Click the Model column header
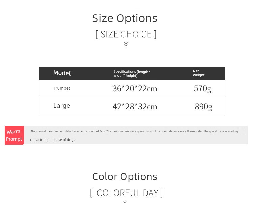 click(62, 73)
